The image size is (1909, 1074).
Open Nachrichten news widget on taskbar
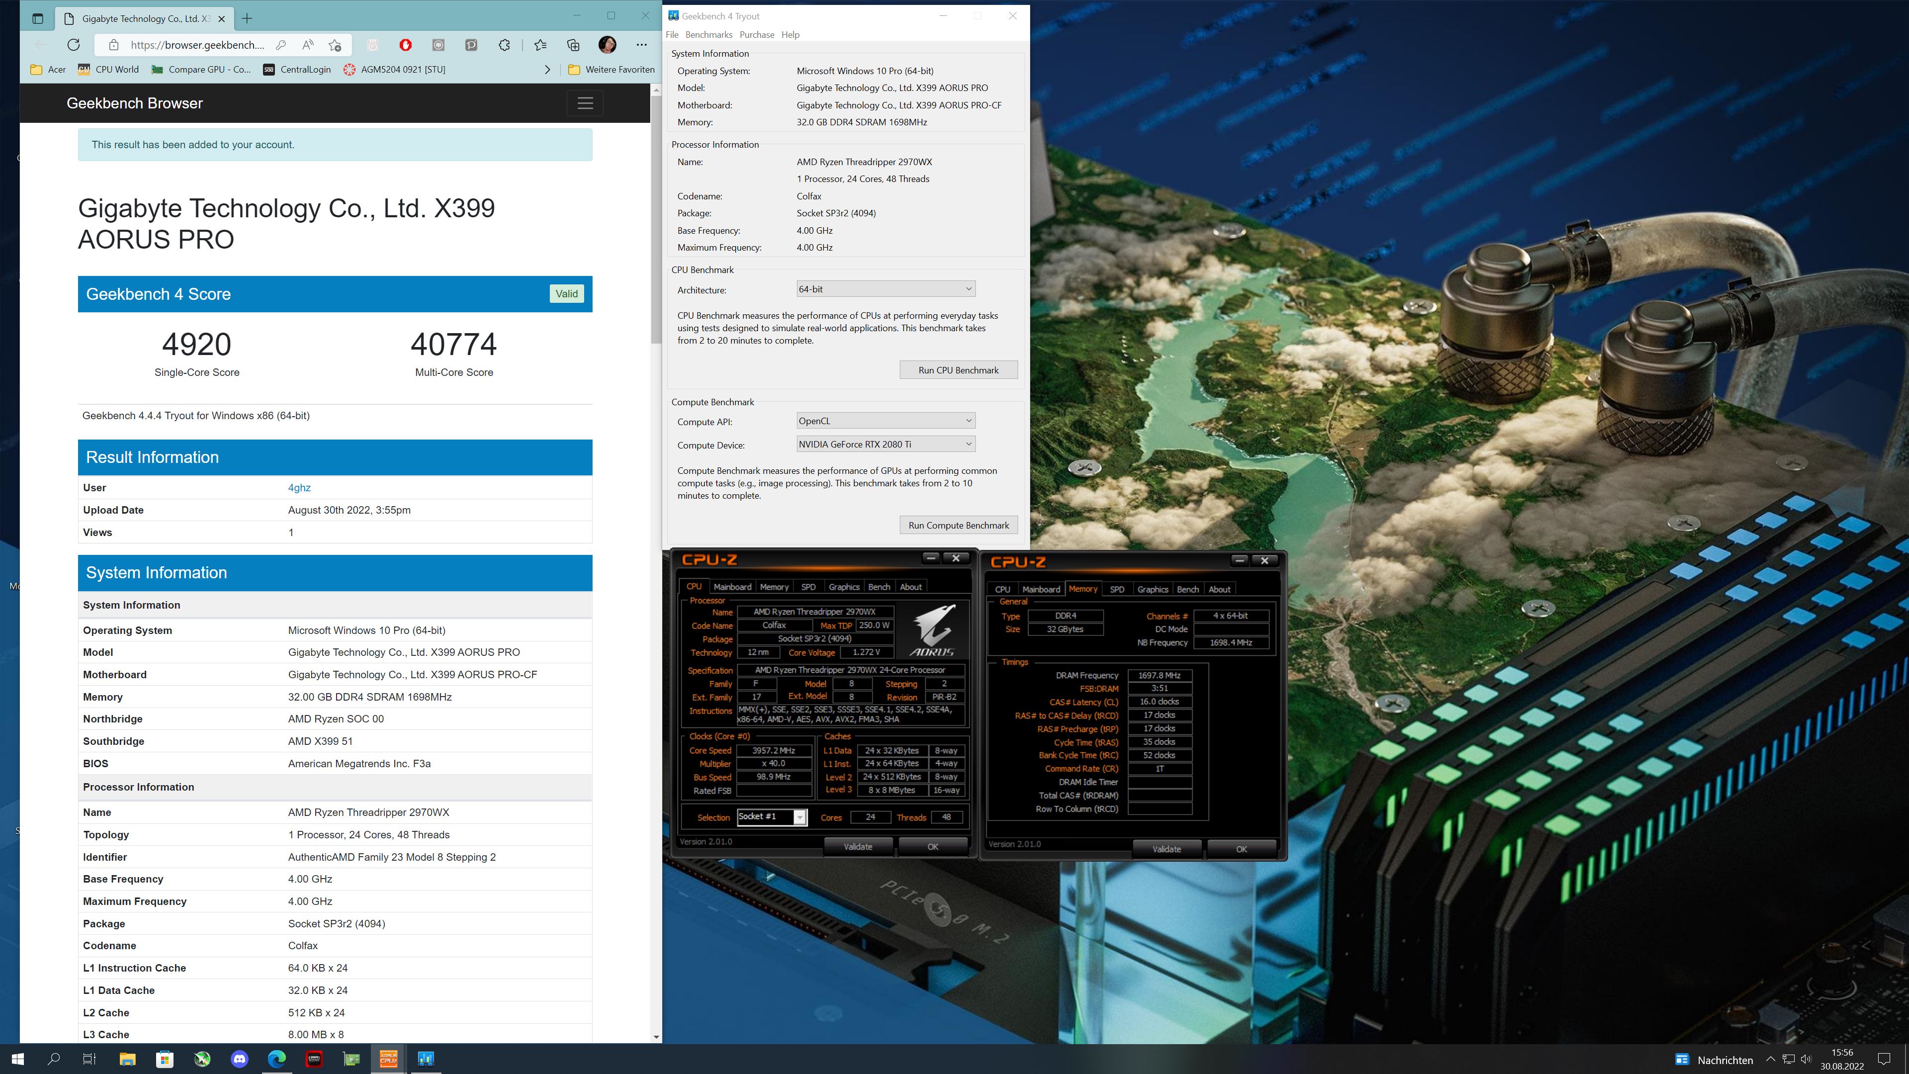pyautogui.click(x=1715, y=1060)
